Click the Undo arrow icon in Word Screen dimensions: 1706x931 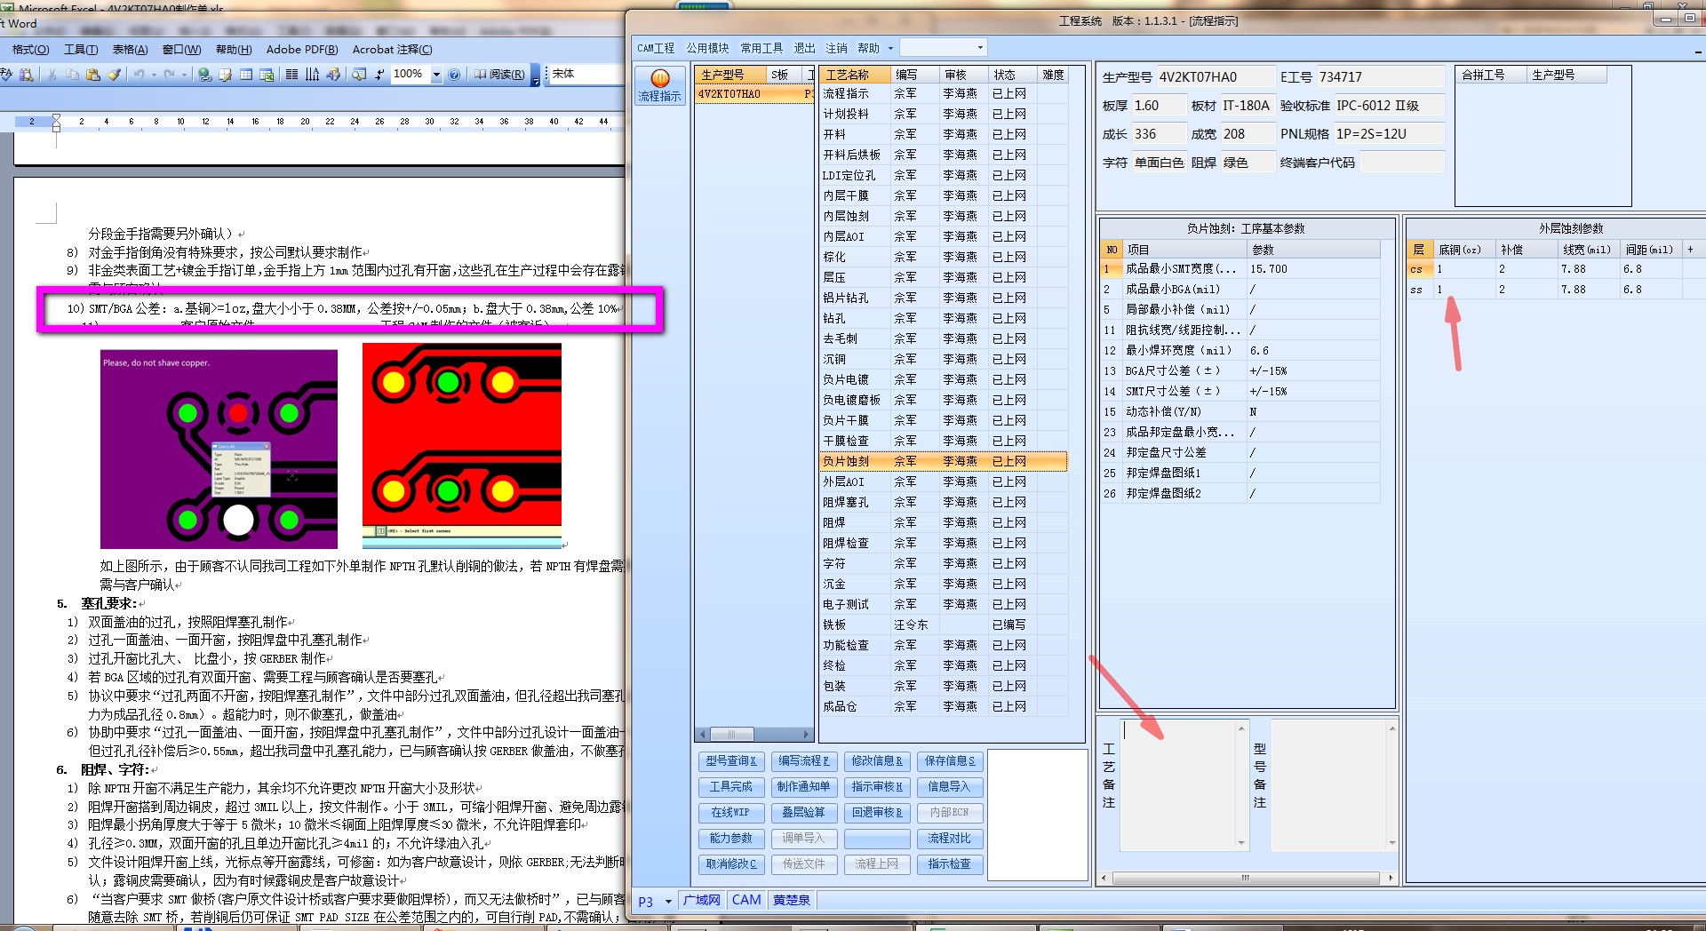click(139, 75)
